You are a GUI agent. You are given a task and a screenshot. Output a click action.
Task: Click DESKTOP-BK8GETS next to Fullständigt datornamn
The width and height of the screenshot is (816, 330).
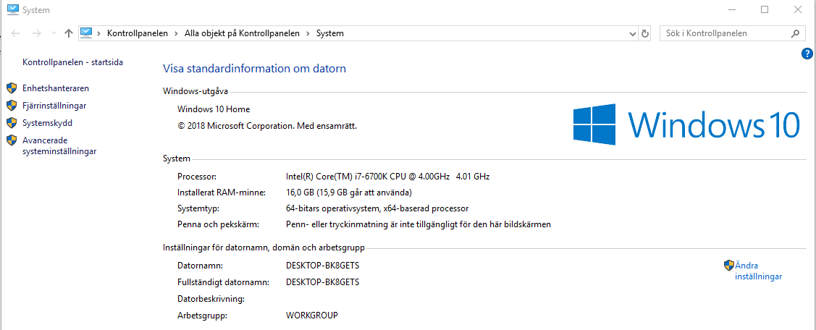(323, 282)
